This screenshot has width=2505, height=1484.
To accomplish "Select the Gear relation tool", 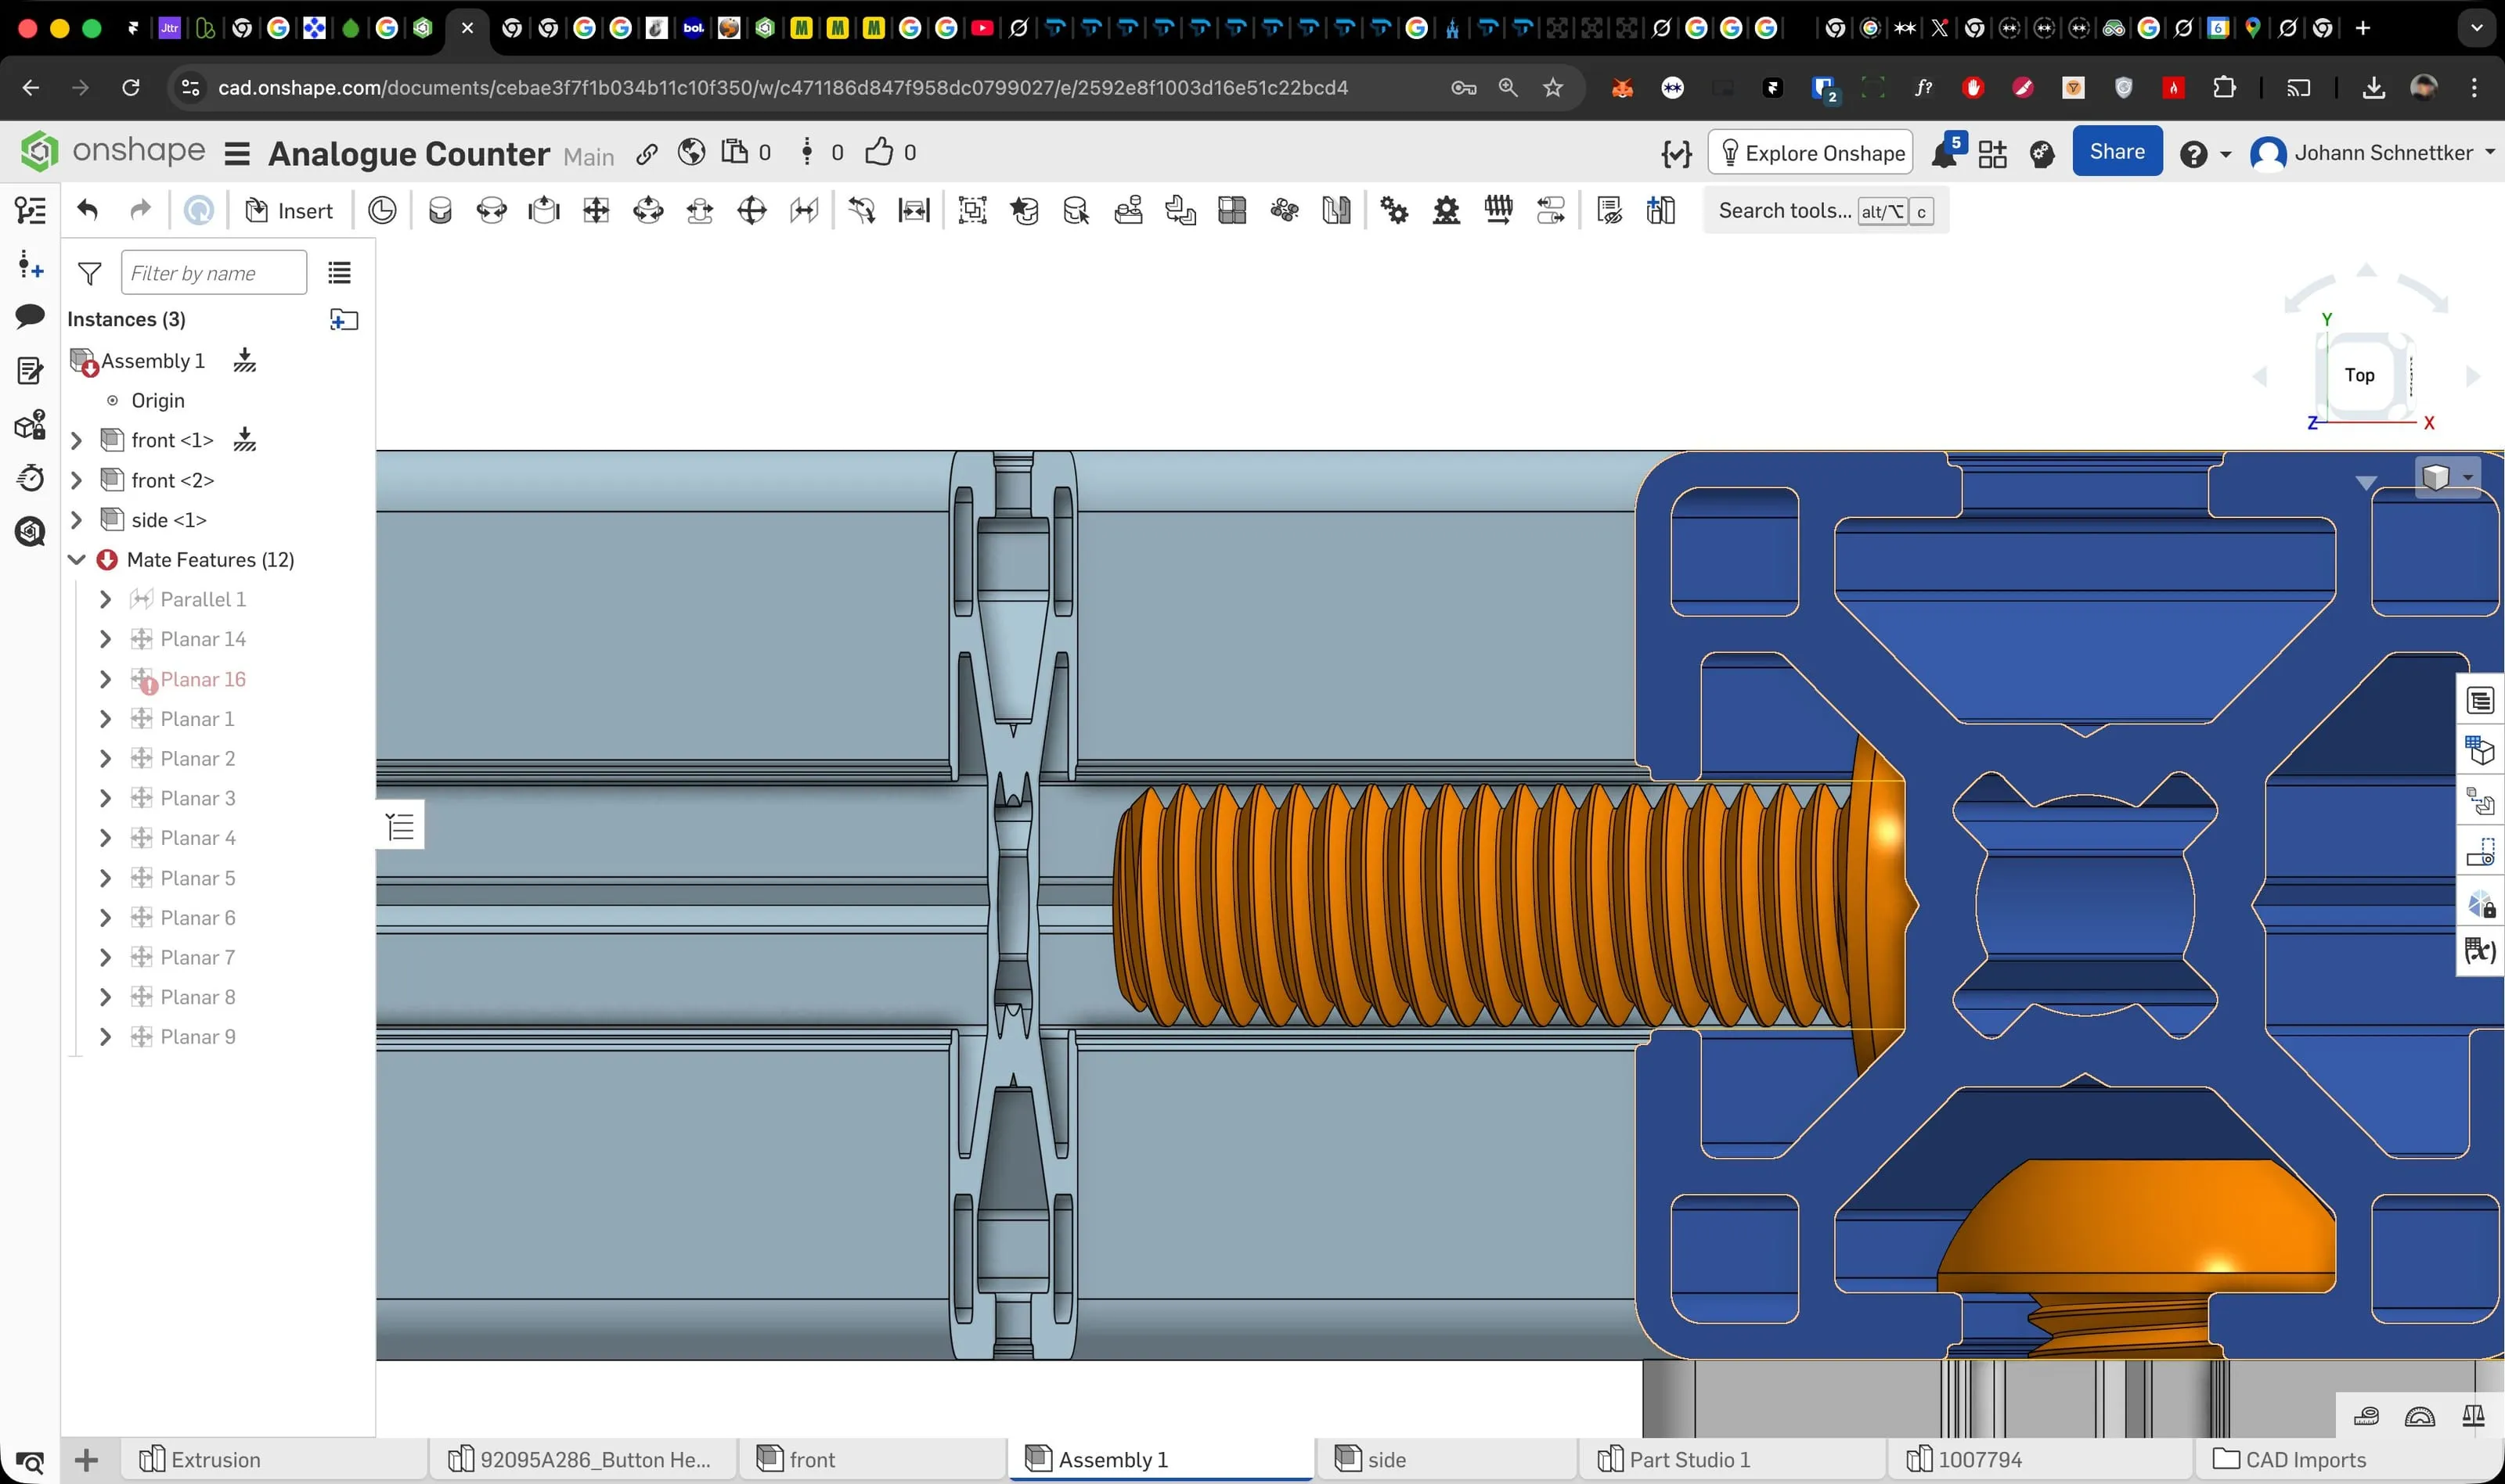I will click(x=1394, y=211).
